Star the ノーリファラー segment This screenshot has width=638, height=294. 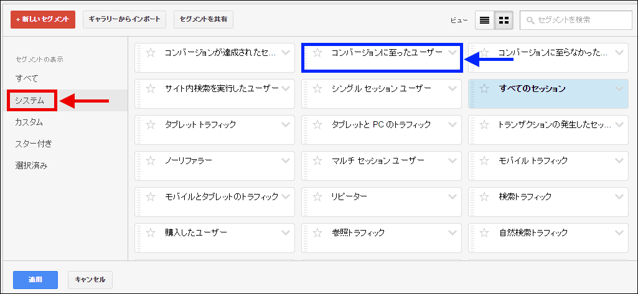coord(151,161)
